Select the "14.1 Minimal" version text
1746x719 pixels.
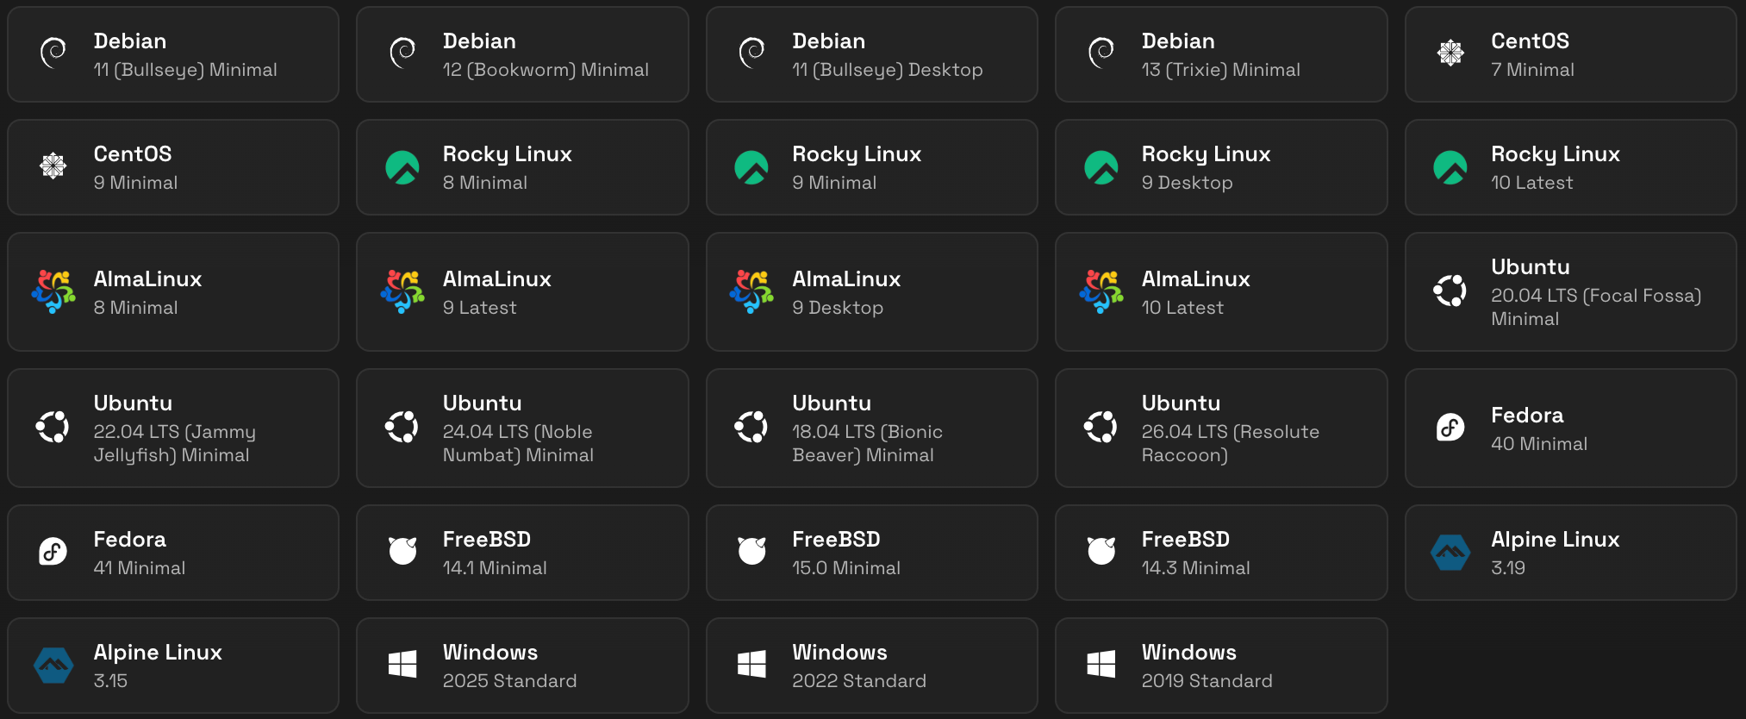click(x=495, y=568)
